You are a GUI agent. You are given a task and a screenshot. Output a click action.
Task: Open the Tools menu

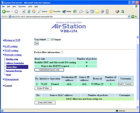[x=30, y=6]
